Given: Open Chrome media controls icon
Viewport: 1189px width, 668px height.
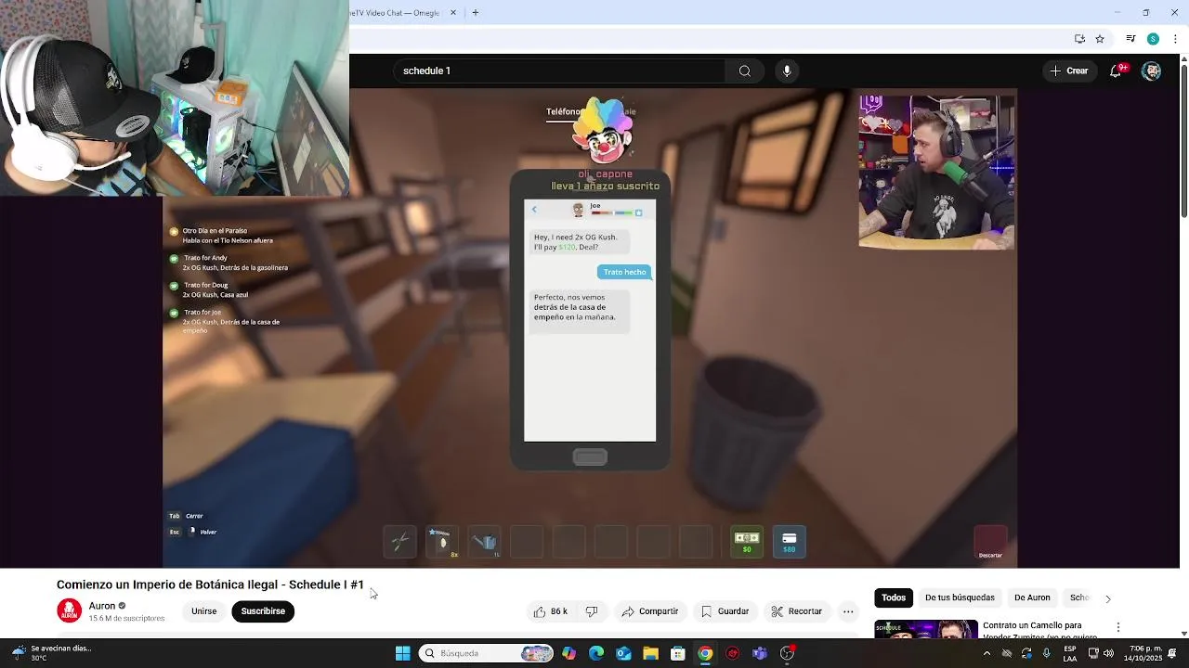Looking at the screenshot, I should [1130, 39].
